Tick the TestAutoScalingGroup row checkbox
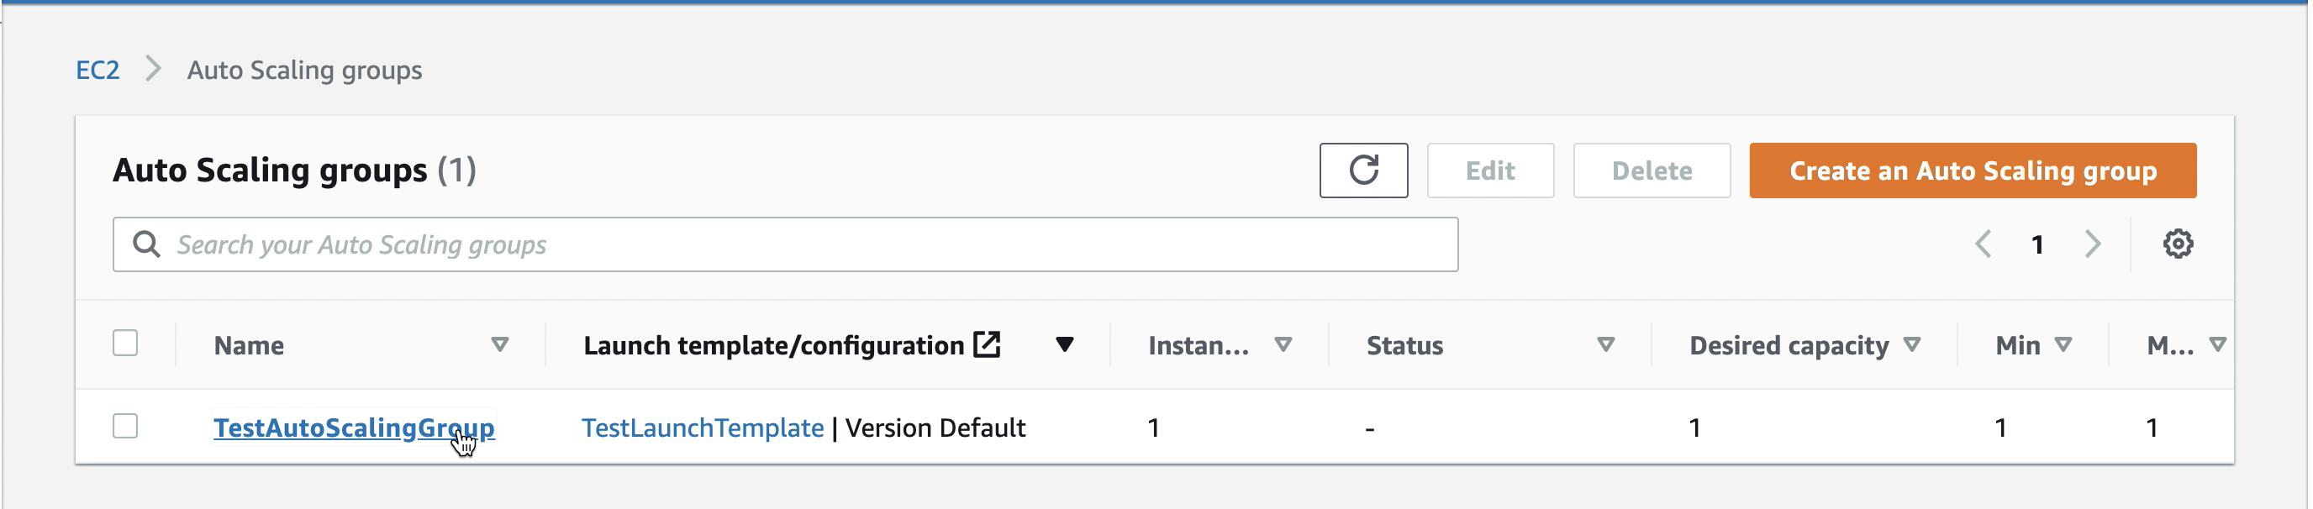Screen dimensions: 2313x509 click(126, 427)
